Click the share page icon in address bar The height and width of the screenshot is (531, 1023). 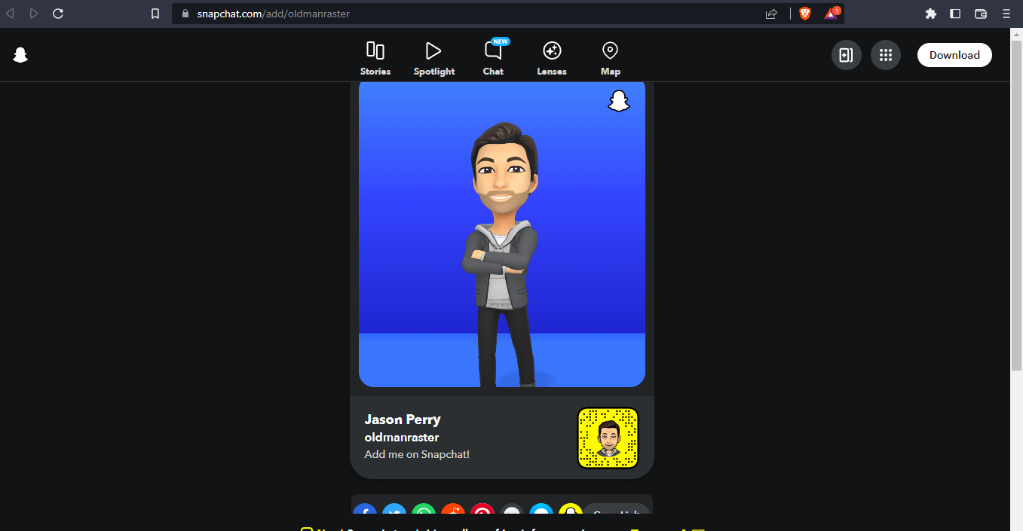tap(771, 14)
